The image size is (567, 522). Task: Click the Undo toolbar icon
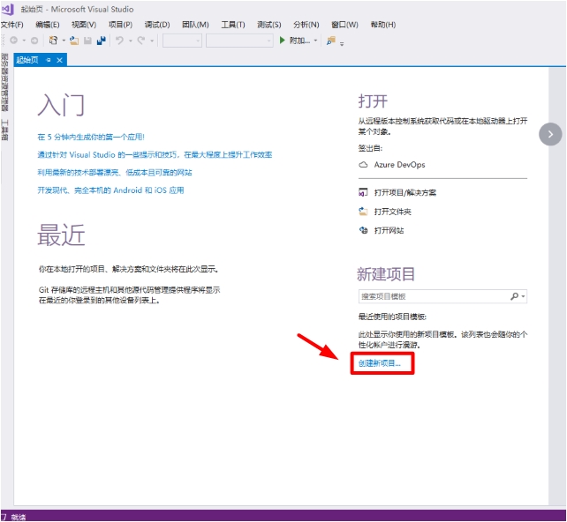[119, 41]
